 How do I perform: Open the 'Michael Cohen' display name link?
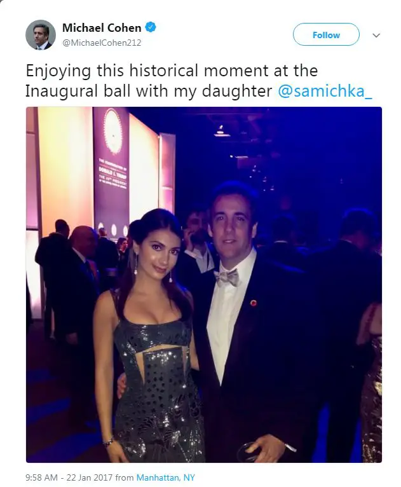coord(102,28)
